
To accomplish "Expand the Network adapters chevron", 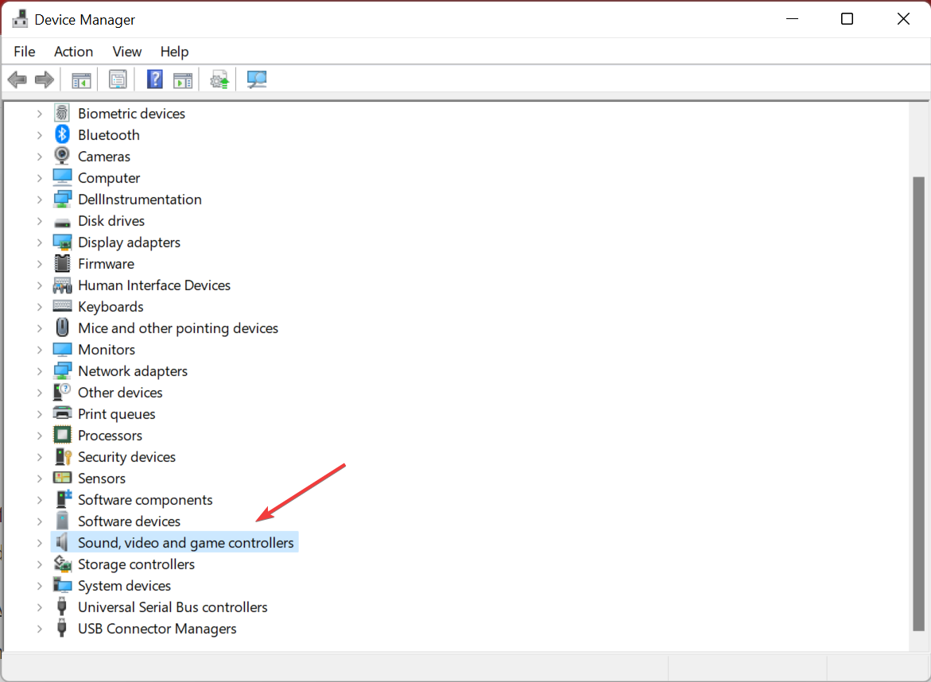I will [x=39, y=371].
